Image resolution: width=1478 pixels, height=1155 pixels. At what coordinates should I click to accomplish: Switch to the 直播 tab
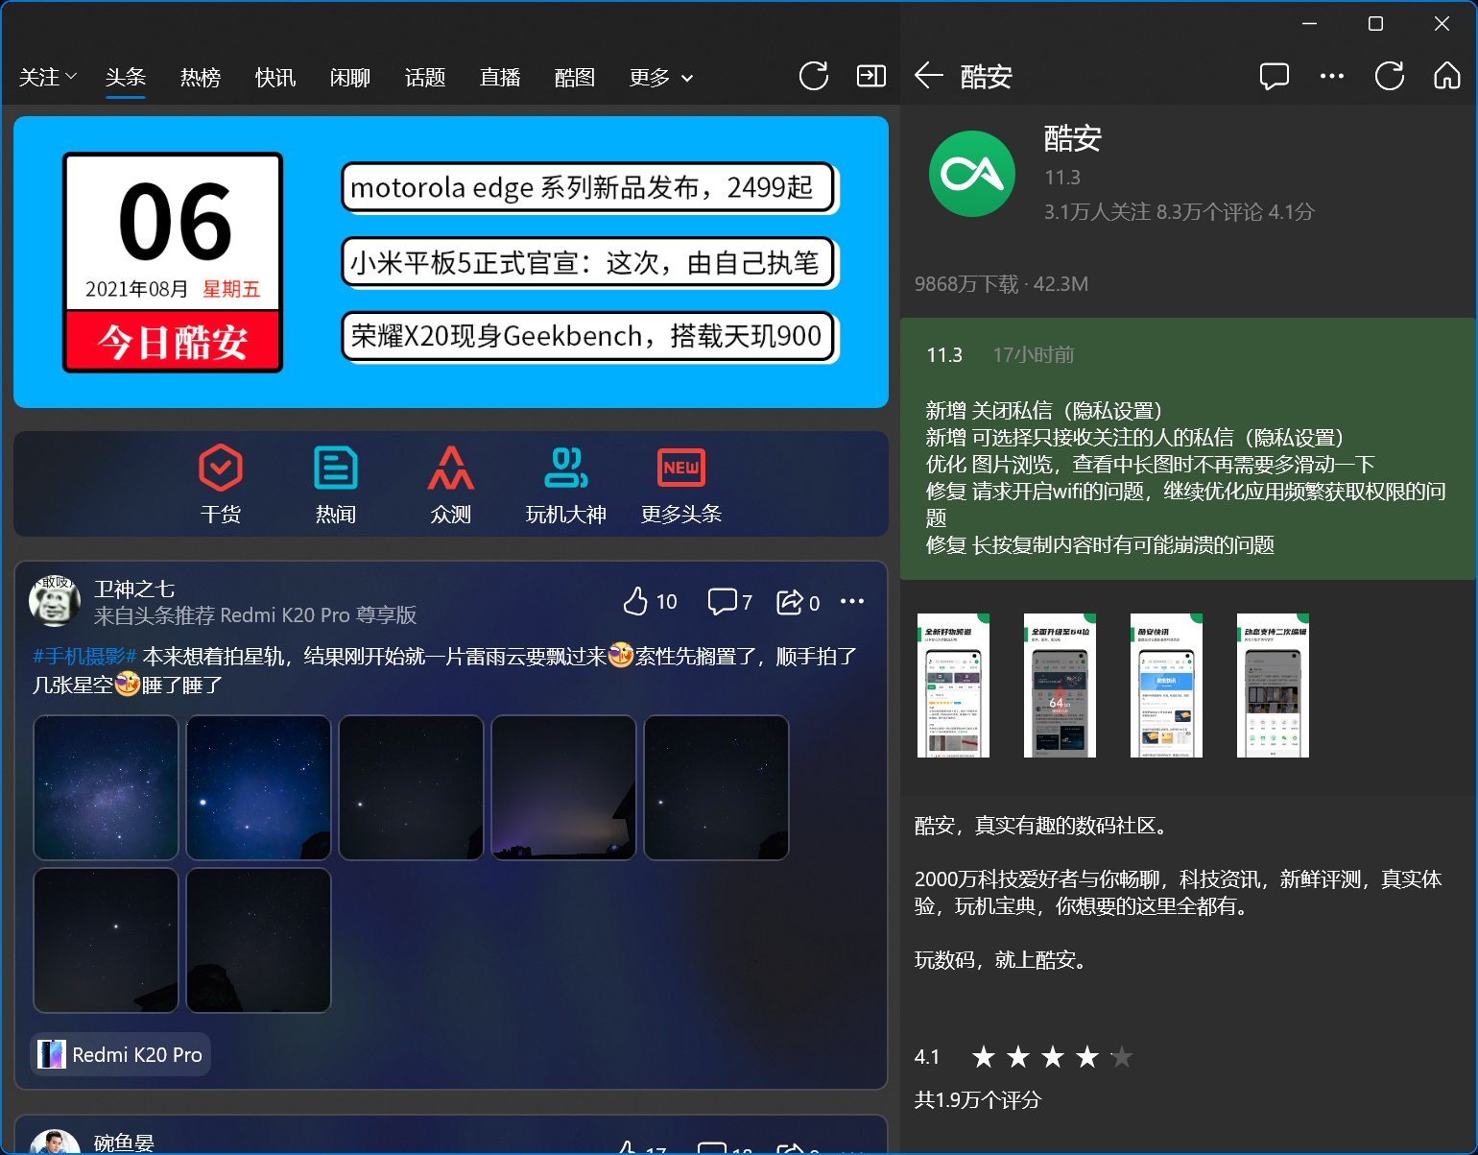click(x=500, y=77)
